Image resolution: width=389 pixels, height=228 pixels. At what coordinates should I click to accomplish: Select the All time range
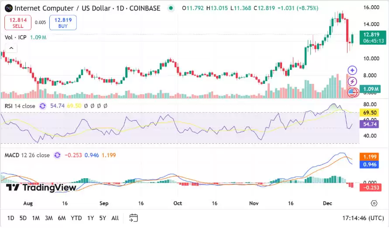click(115, 218)
